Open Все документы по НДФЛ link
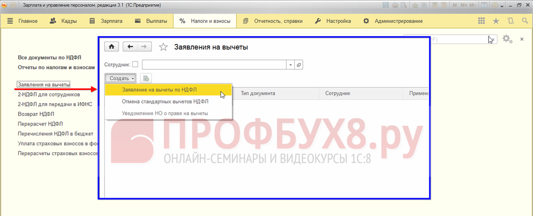 coord(49,58)
